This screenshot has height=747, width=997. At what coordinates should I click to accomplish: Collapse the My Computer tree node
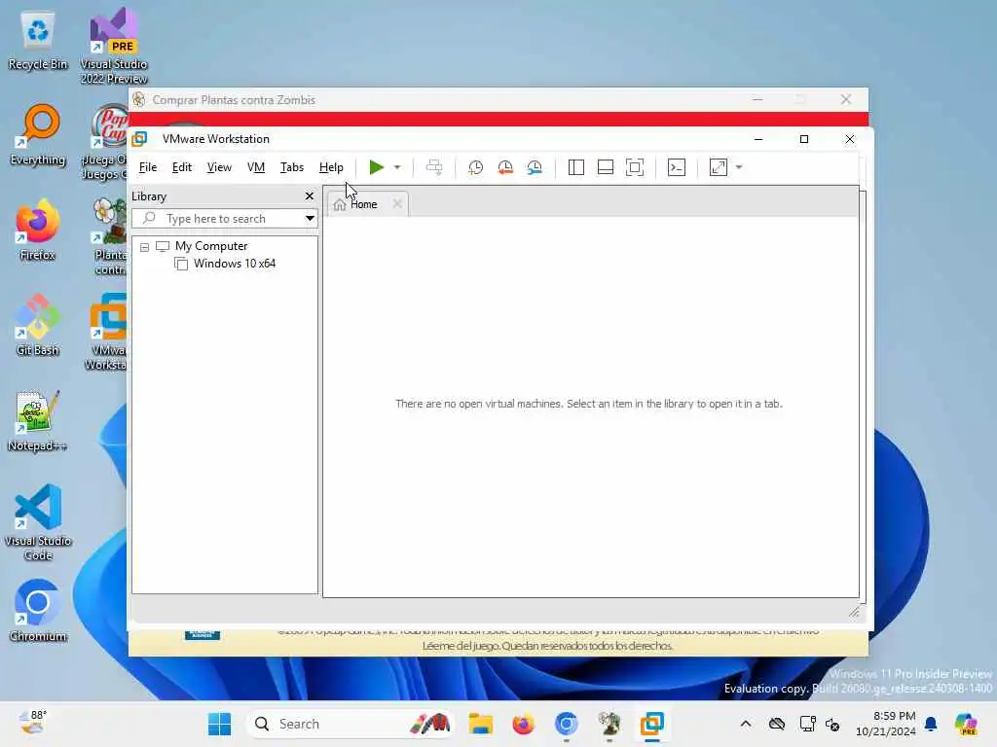click(145, 246)
